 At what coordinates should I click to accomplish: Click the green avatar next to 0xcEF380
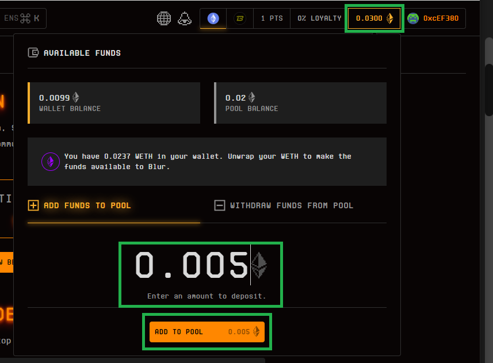pos(413,18)
